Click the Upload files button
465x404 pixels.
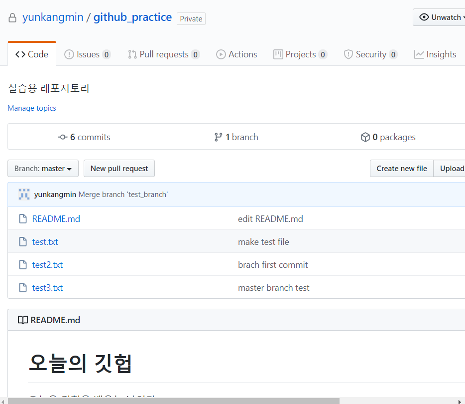pyautogui.click(x=449, y=169)
